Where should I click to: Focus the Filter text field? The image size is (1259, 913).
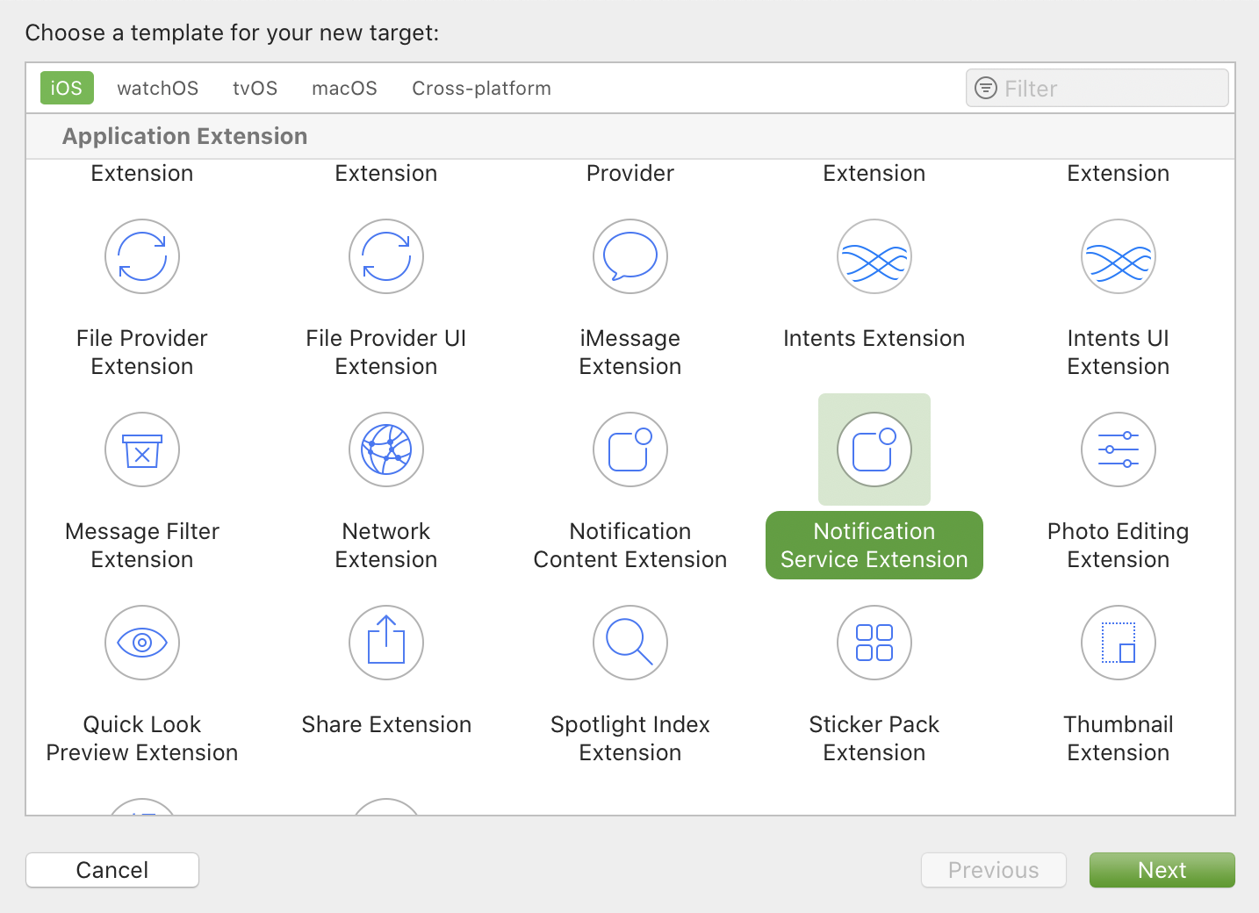coord(1097,88)
